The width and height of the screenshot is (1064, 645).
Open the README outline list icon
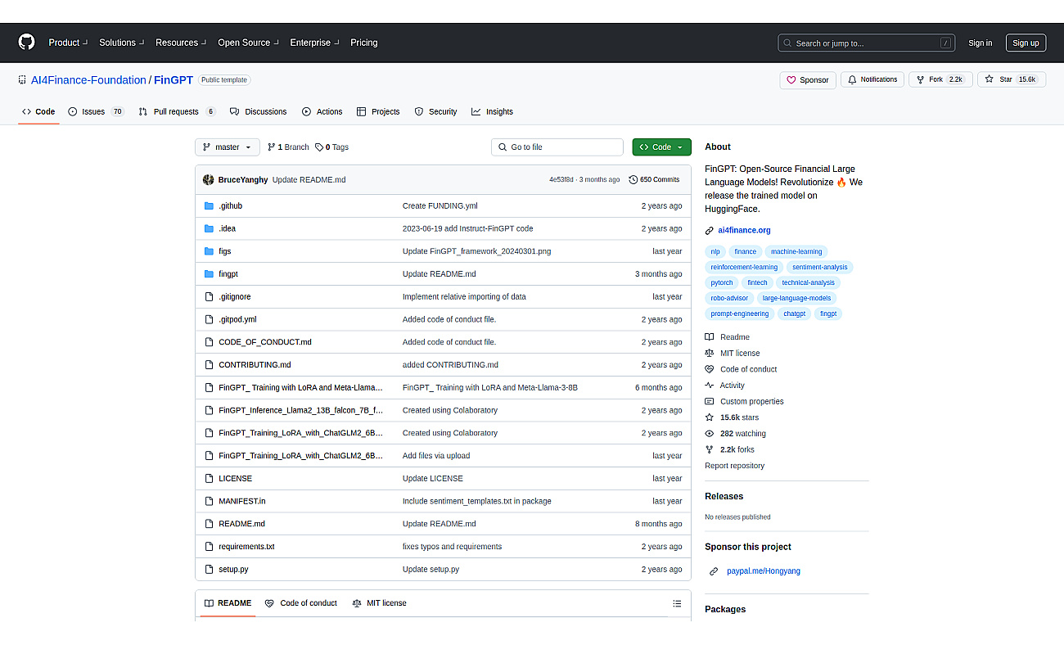[677, 603]
